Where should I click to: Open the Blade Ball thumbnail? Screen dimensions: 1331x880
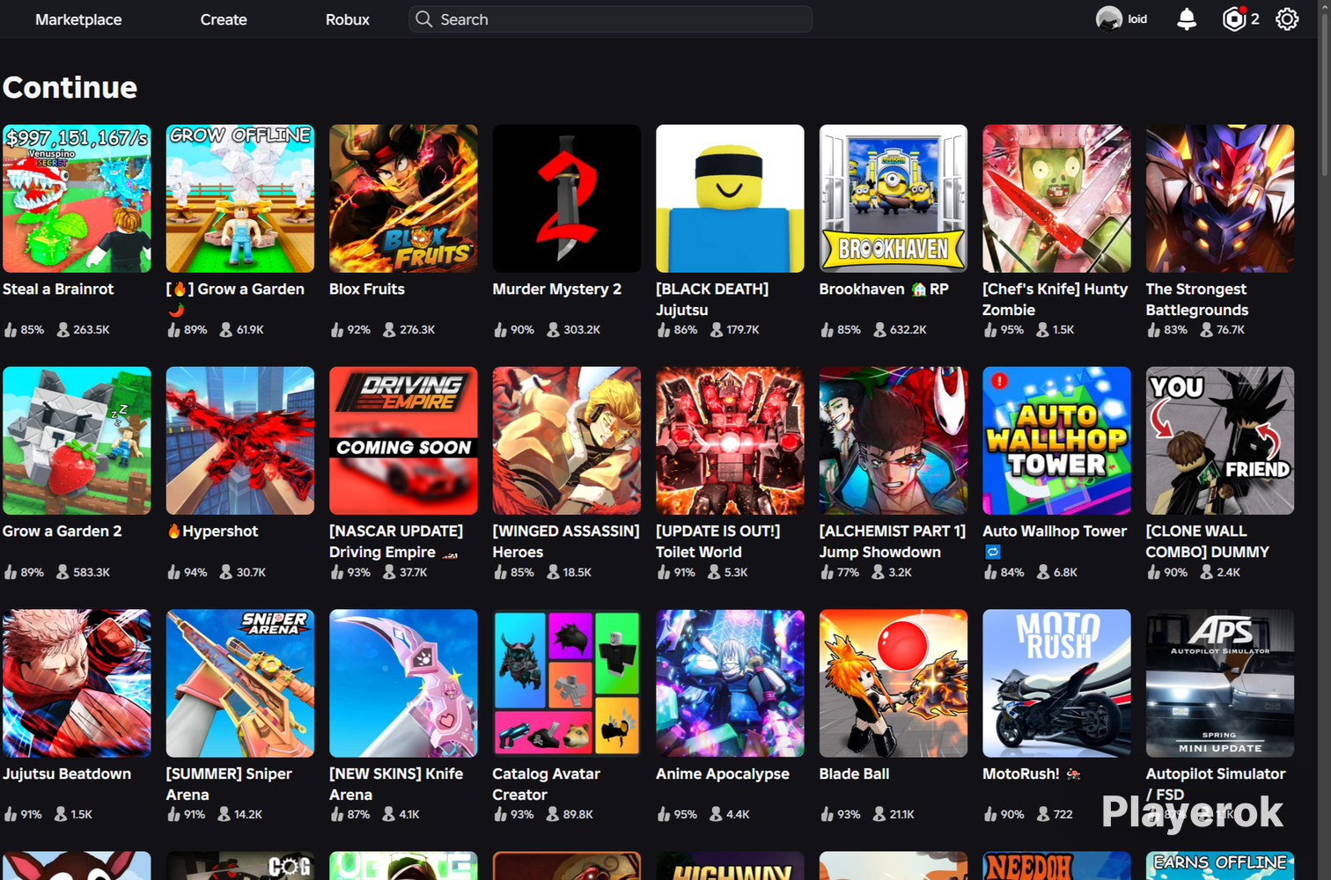[893, 683]
